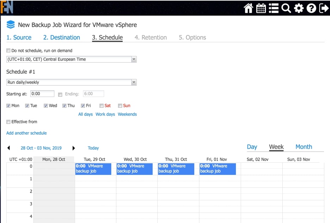Screen dimensions: 330x223
Task: Switch calendar to Month view
Action: [x=304, y=147]
